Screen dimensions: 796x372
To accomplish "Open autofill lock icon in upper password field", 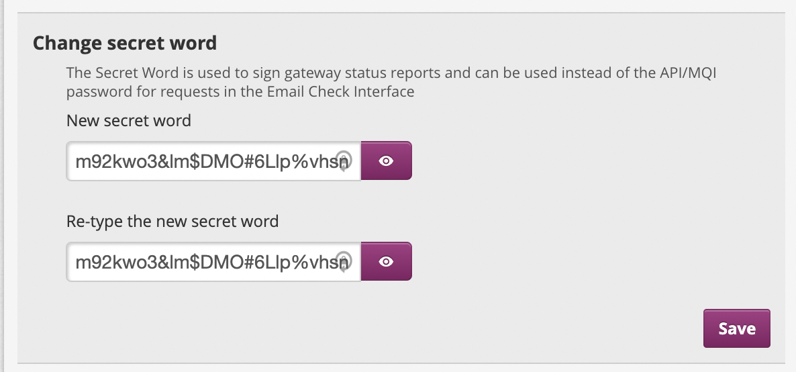I will (344, 160).
